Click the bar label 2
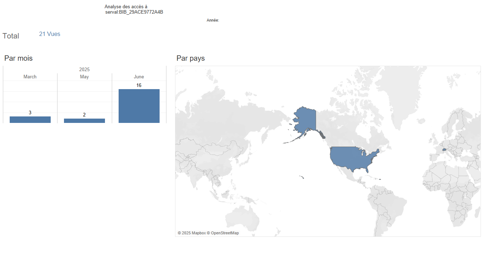 (x=84, y=115)
